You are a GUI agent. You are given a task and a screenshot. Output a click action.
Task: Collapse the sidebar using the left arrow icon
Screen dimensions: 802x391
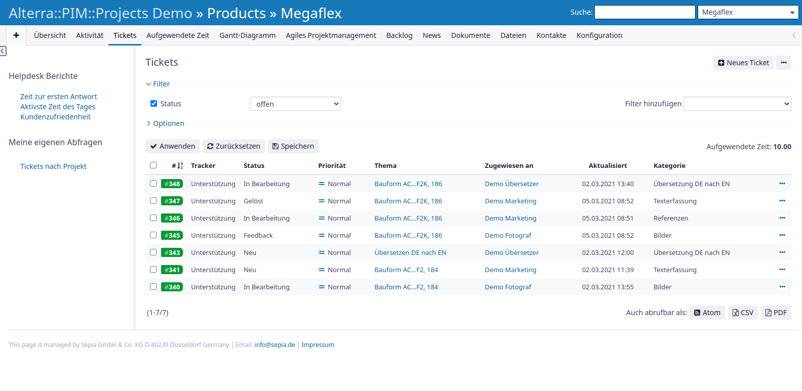(x=3, y=51)
